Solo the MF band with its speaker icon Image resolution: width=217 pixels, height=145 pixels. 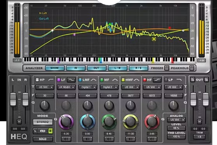[x=109, y=139]
